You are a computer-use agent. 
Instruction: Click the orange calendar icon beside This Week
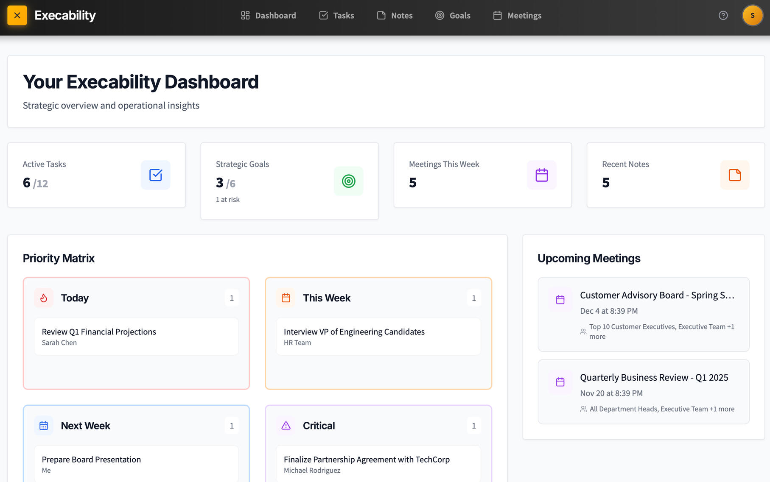tap(286, 298)
